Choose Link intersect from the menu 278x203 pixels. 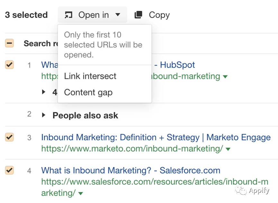pos(90,76)
